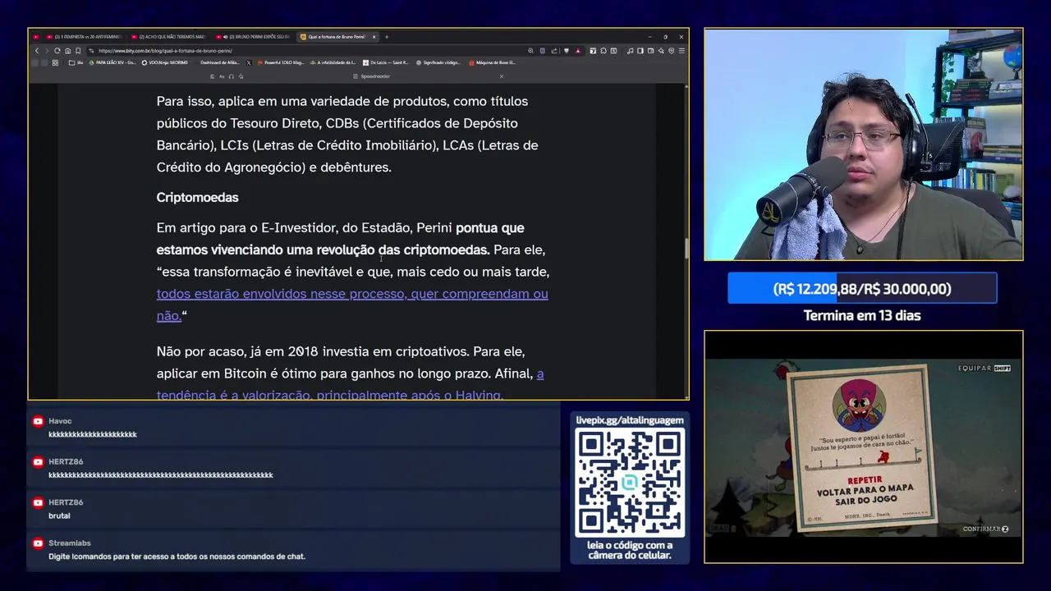Click the Streamlabs chat message about !comandos
This screenshot has width=1051, height=591.
coord(177,557)
